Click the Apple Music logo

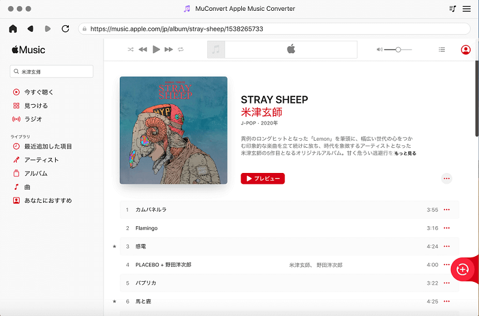28,50
